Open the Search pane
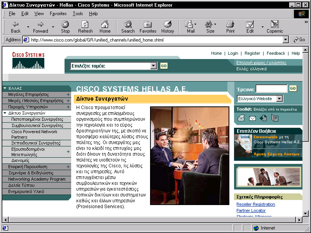The image size is (311, 233). [128, 27]
